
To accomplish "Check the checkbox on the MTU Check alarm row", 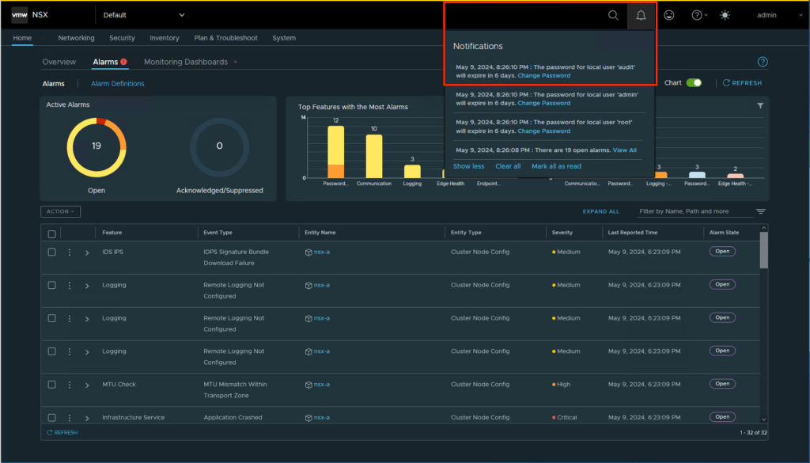I will [x=51, y=384].
